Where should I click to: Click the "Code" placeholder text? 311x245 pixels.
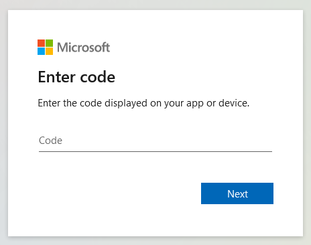click(50, 141)
